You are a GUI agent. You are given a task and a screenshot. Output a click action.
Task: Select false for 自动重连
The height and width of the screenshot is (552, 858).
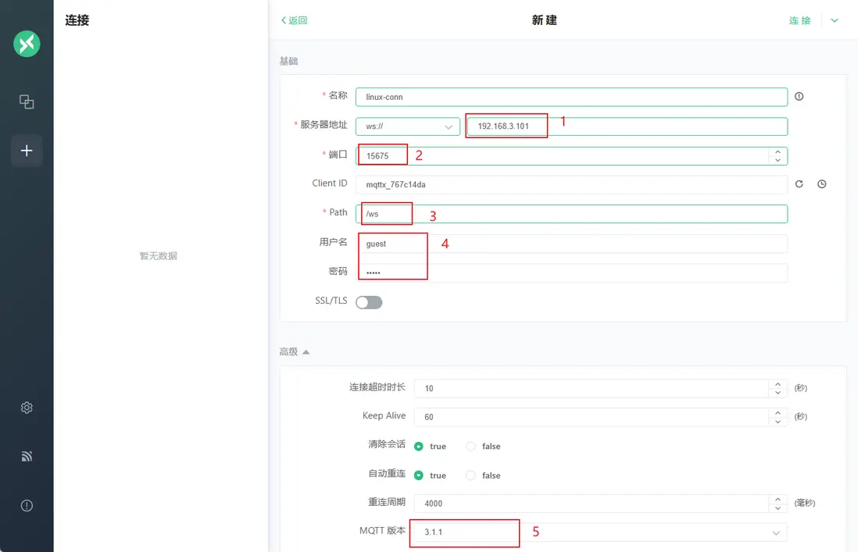[471, 475]
